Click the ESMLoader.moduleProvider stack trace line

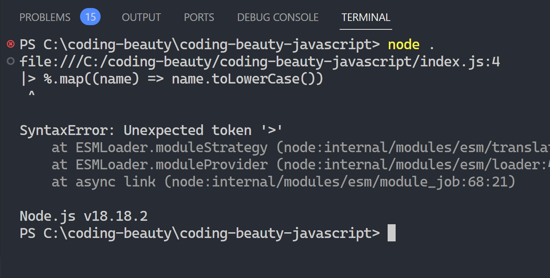point(172,165)
